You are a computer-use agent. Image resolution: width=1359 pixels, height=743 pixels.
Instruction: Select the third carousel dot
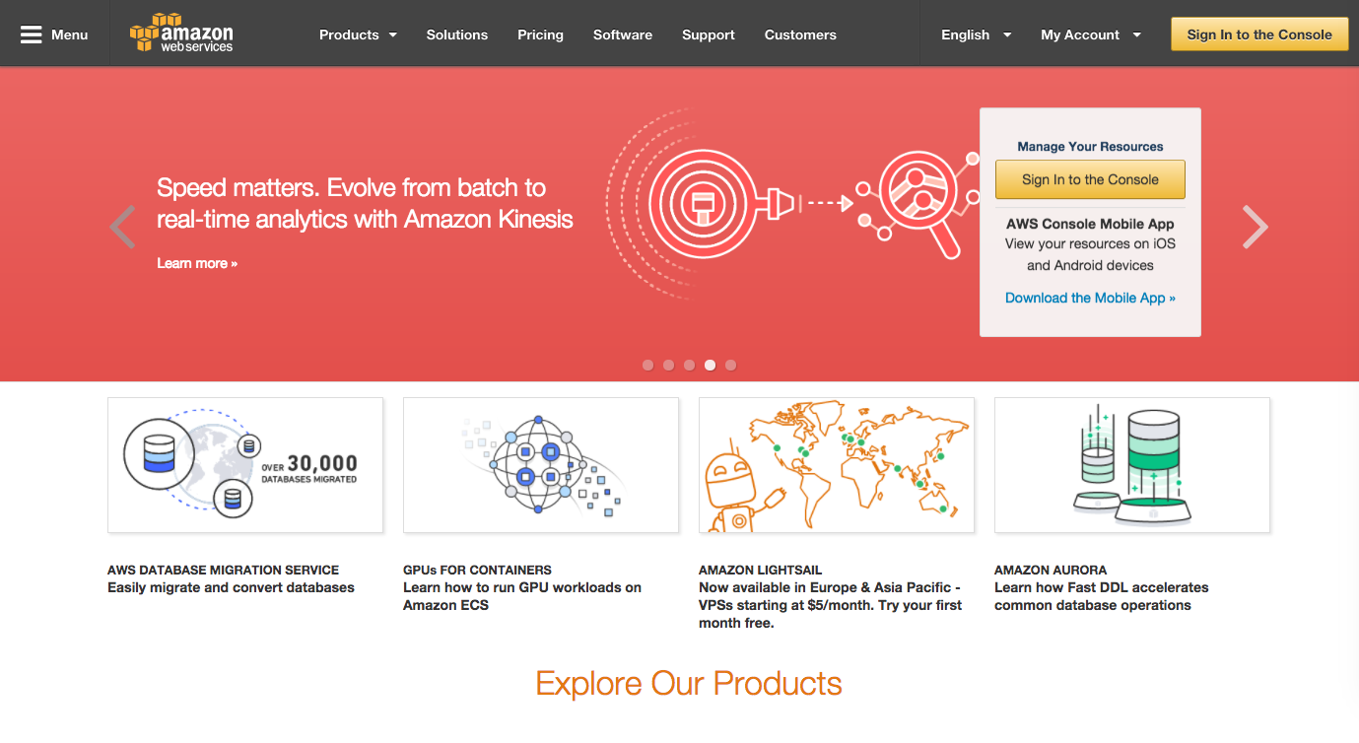point(689,365)
